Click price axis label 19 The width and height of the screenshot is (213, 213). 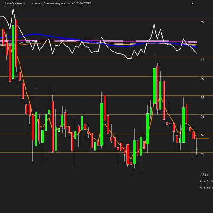[x=202, y=22]
